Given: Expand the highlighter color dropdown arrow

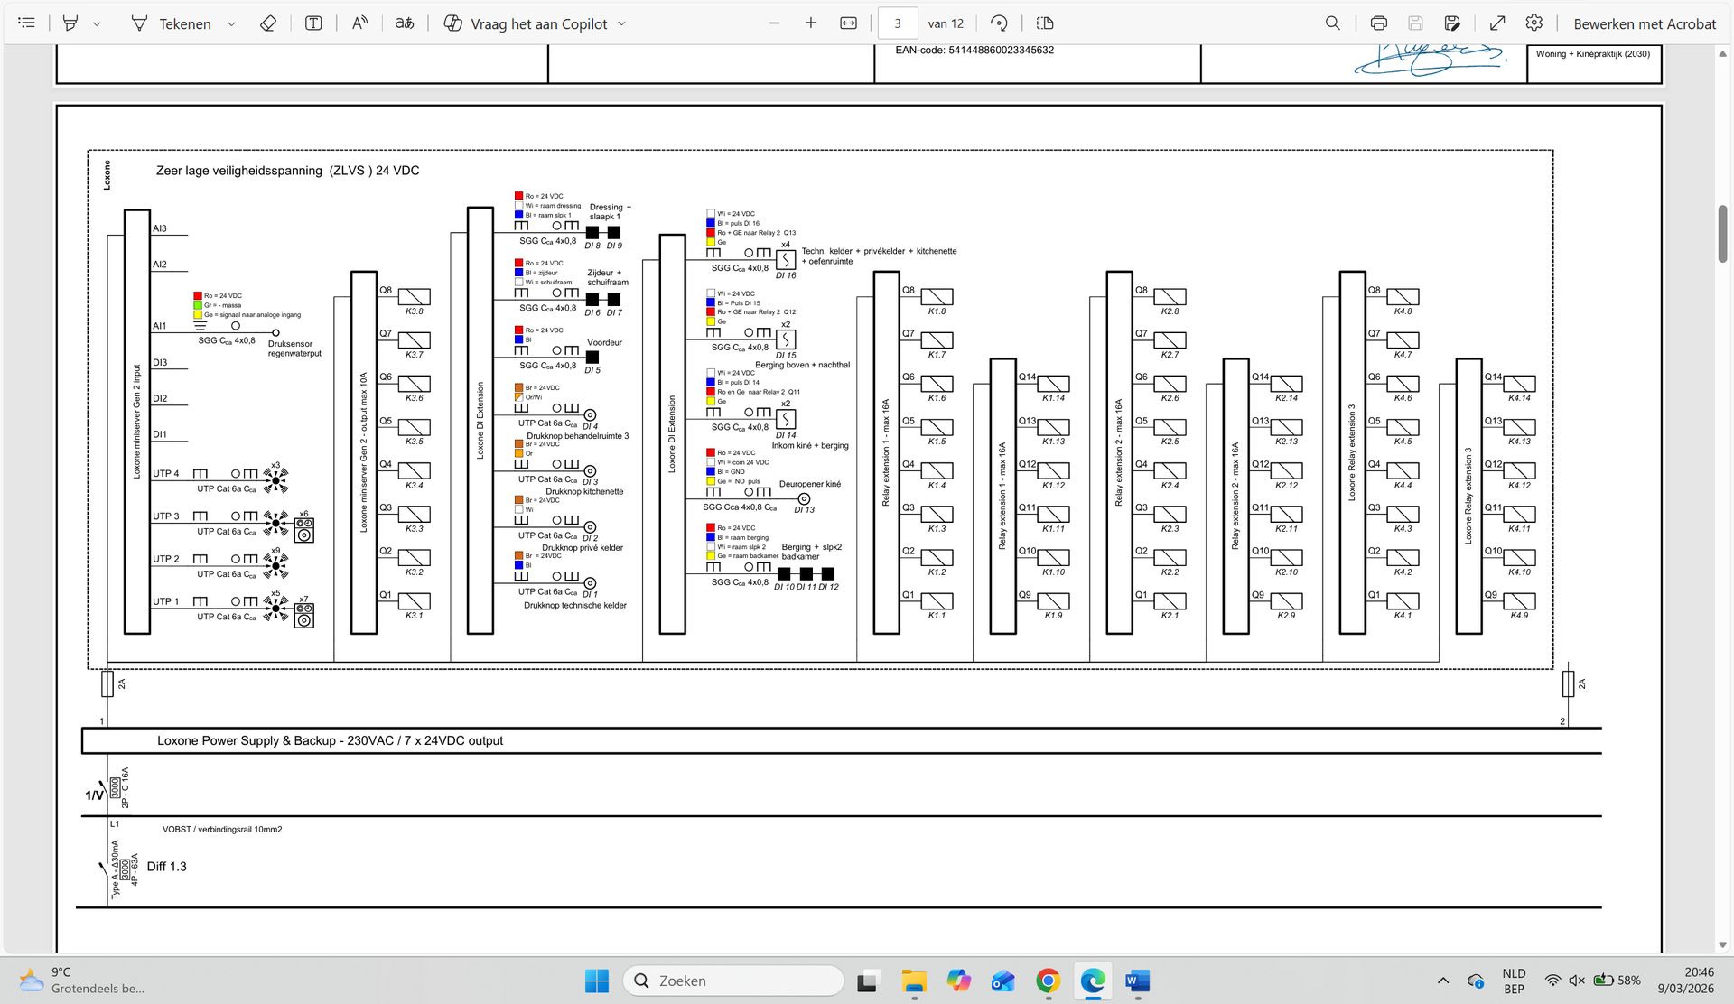Looking at the screenshot, I should pos(97,24).
